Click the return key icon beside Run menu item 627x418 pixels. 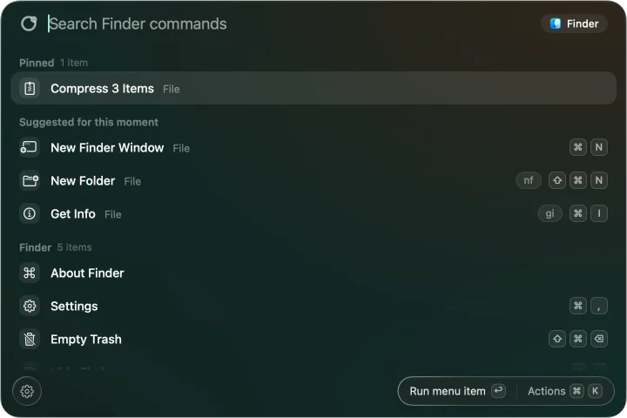pyautogui.click(x=499, y=391)
